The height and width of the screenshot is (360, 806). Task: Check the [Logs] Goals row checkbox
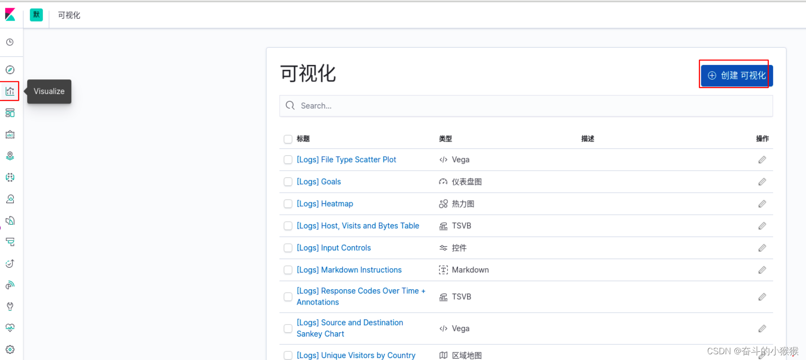tap(288, 182)
